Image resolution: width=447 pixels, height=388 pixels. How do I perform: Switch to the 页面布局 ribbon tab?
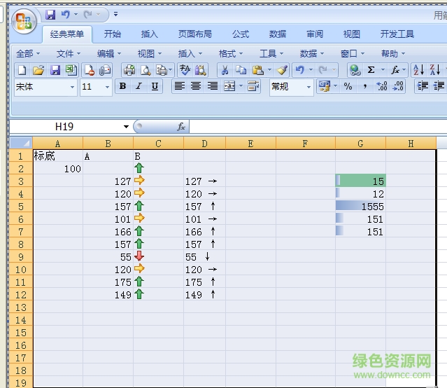[x=196, y=34]
